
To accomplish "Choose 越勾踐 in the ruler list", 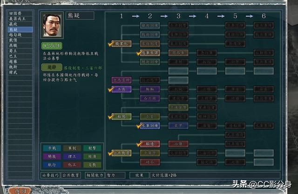I will click(20, 35).
